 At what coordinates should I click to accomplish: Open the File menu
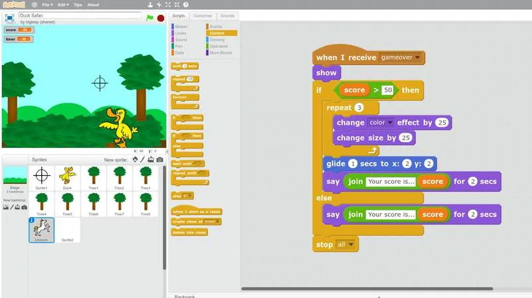(46, 5)
